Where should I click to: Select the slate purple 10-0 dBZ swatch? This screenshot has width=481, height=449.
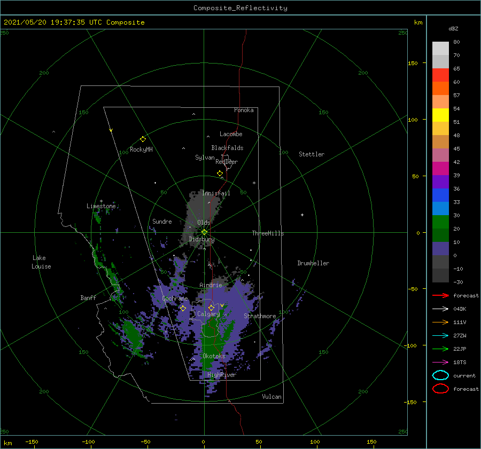coord(440,249)
